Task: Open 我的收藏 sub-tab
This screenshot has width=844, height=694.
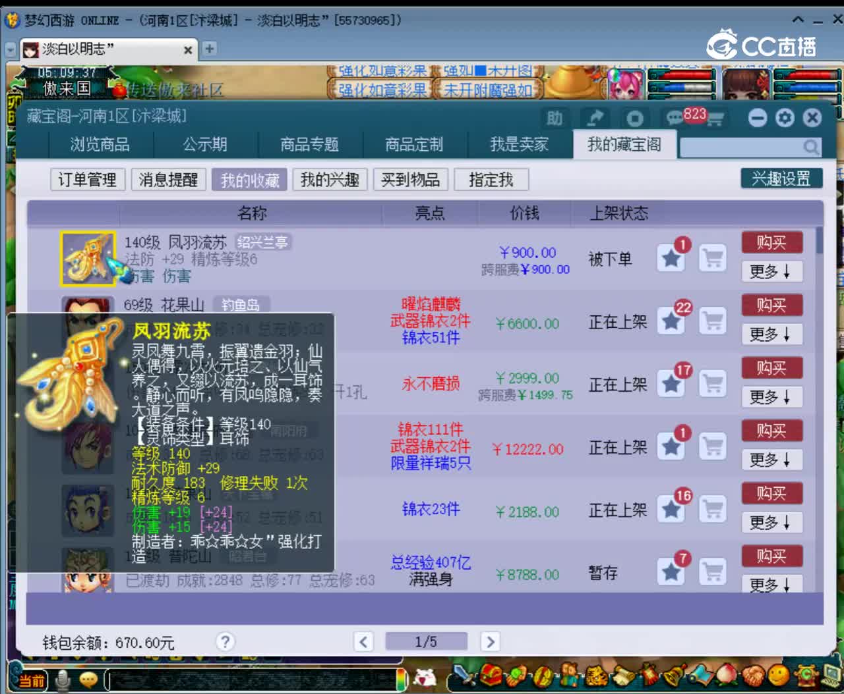Action: (249, 180)
